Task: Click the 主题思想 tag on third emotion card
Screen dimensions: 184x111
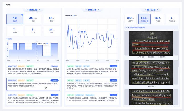Action: point(80,95)
